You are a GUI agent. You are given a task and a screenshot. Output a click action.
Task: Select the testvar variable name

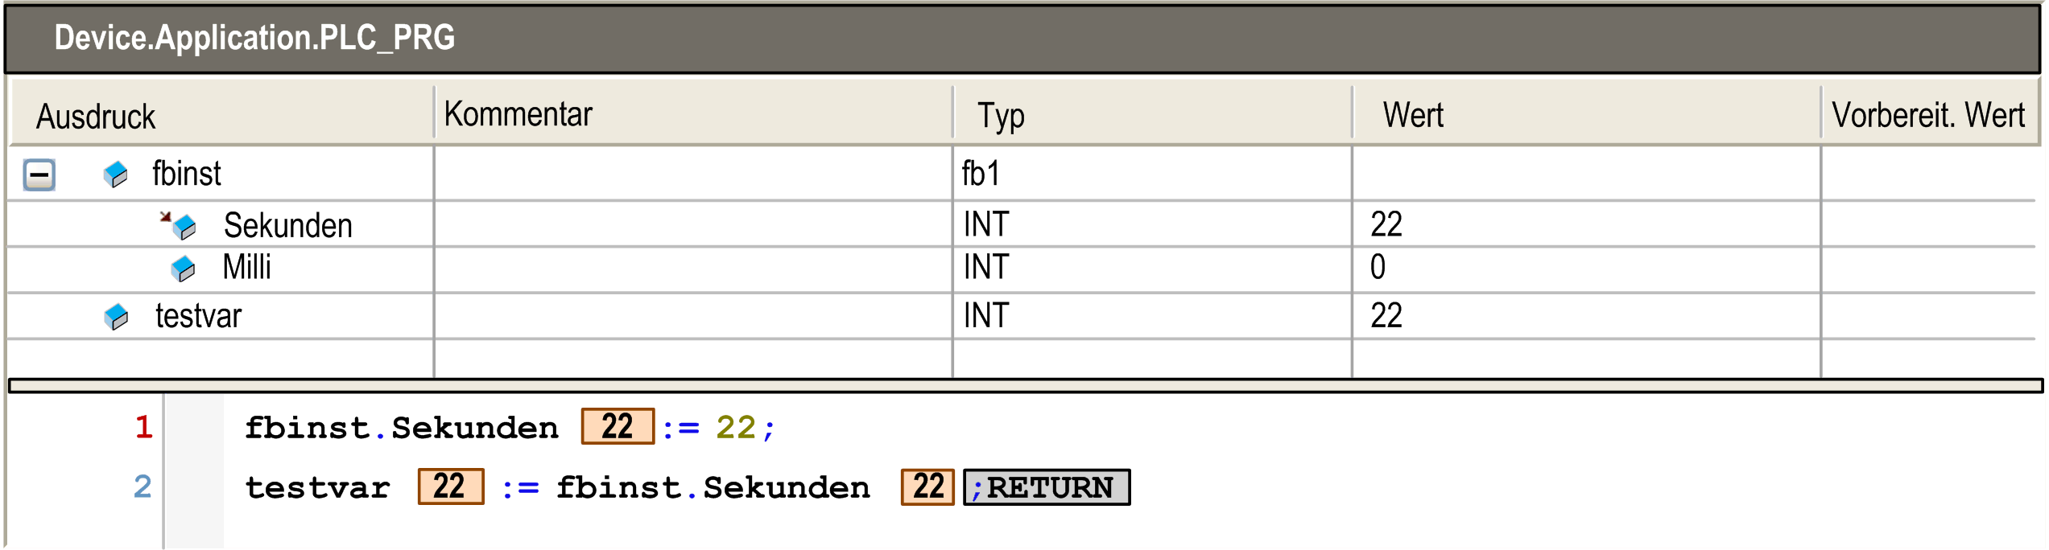pos(198,316)
